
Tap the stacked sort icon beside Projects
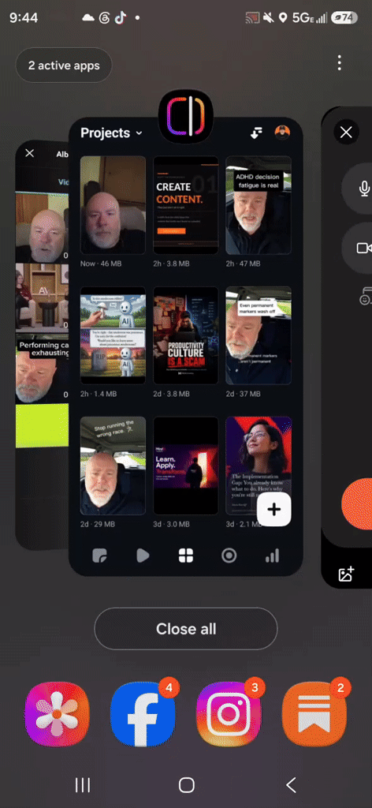click(x=256, y=133)
